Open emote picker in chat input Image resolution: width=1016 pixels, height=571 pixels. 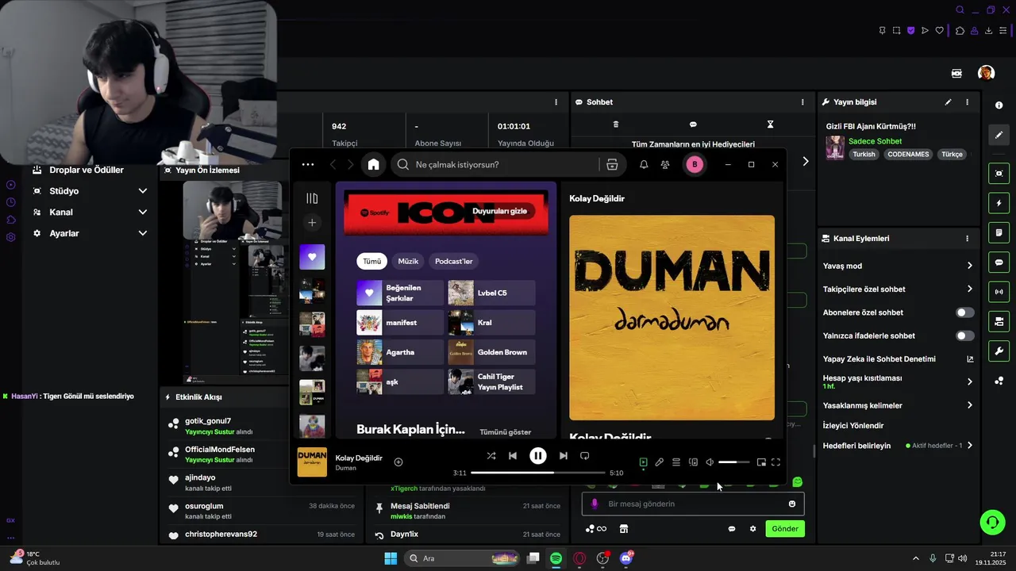pyautogui.click(x=792, y=504)
